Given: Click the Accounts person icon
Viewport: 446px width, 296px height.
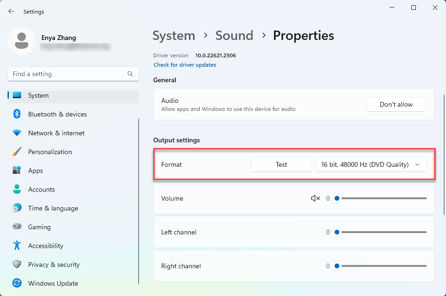Looking at the screenshot, I should (x=17, y=189).
